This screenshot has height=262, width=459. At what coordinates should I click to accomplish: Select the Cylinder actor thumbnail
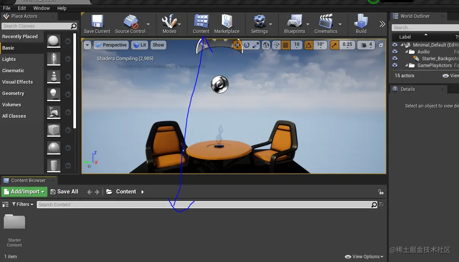tap(54, 165)
